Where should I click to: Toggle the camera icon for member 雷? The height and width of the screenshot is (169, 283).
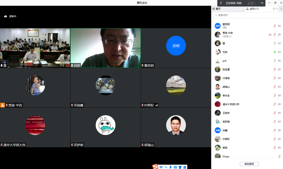279,43
